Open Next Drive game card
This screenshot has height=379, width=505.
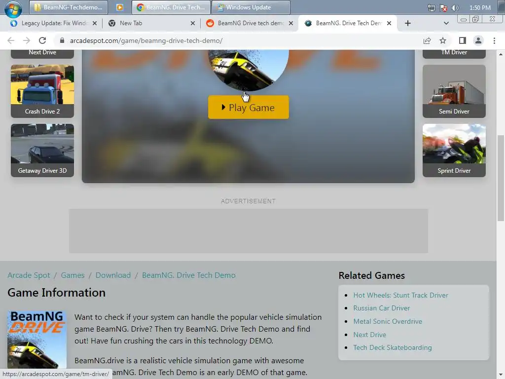point(42,53)
